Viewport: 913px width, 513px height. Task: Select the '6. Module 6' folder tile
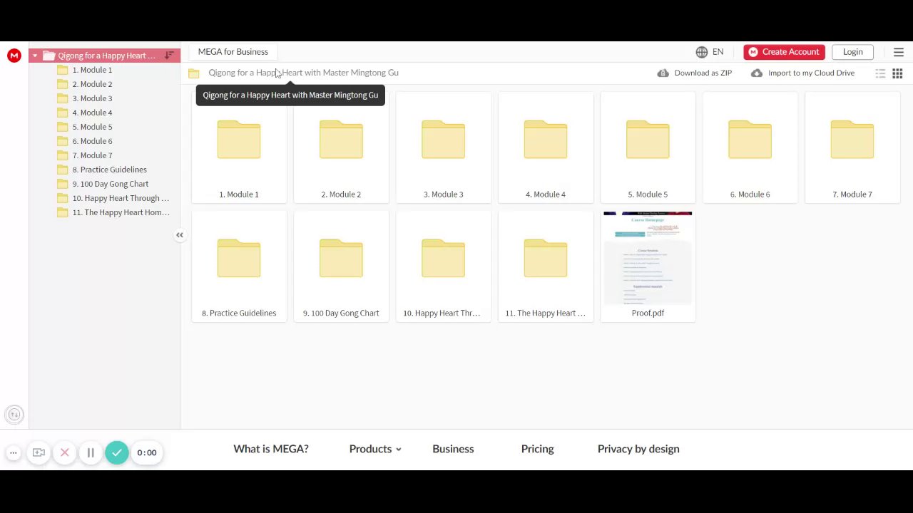pyautogui.click(x=750, y=147)
